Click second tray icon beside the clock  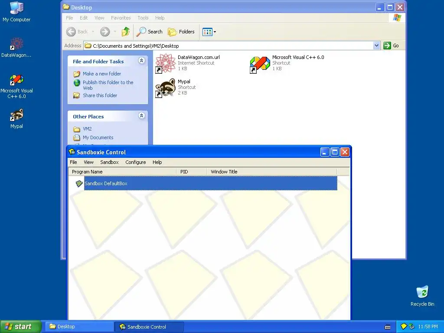tap(412, 327)
